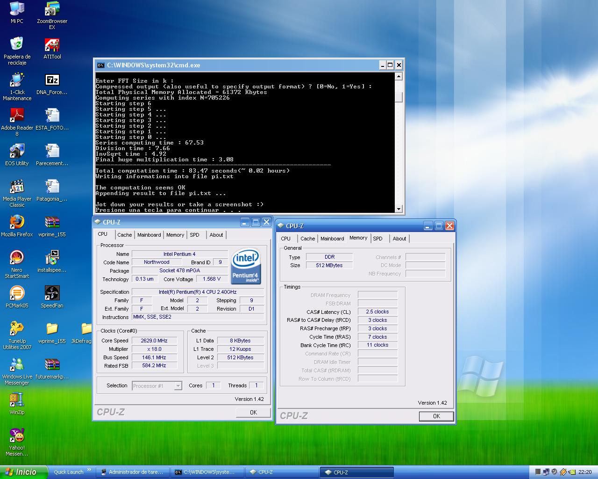Launch Yahoo! Messenger from the desktop

click(x=17, y=442)
